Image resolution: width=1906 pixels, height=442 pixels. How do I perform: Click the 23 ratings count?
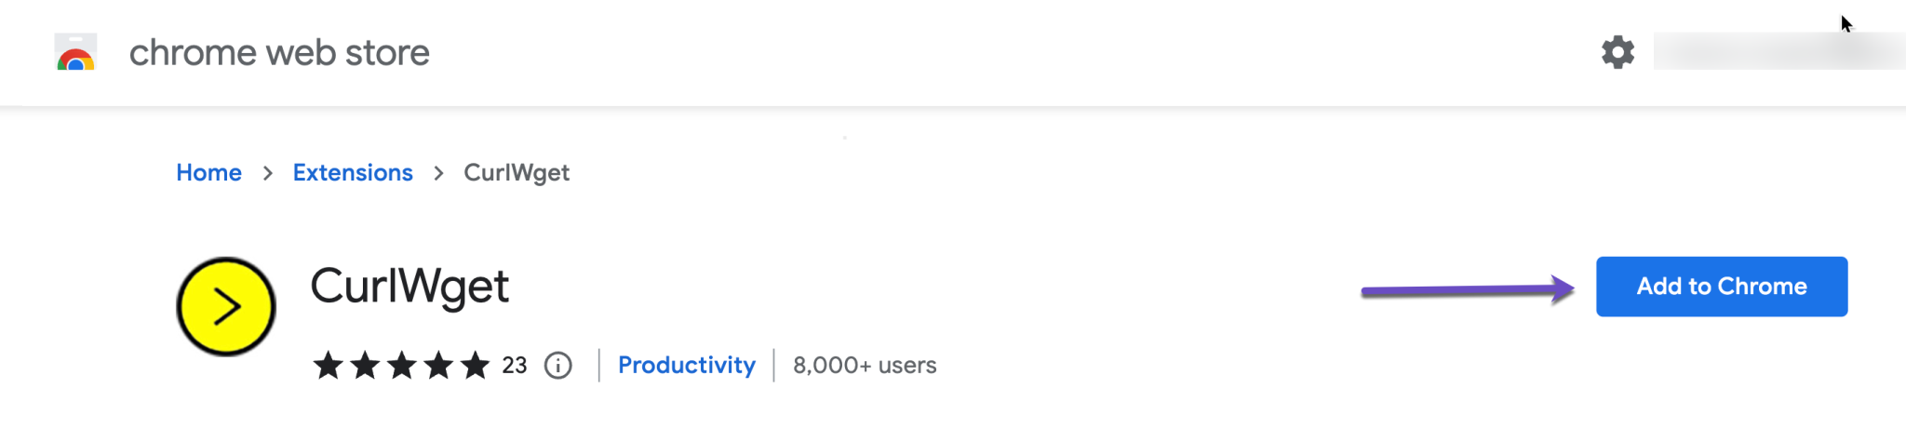pyautogui.click(x=515, y=366)
